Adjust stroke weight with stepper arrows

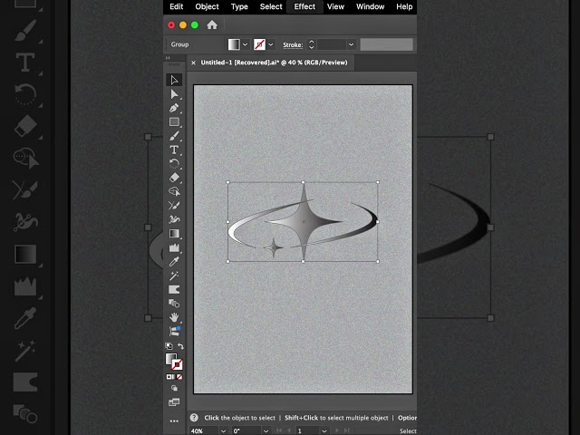pos(312,44)
